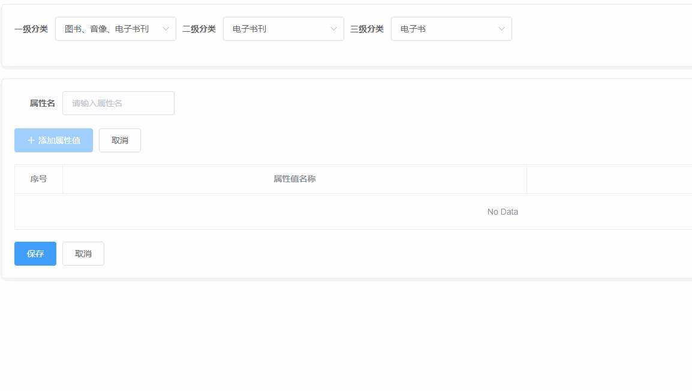Expand the 二级分类 dropdown showing 电子书刊
This screenshot has width=692, height=391.
click(x=283, y=28)
